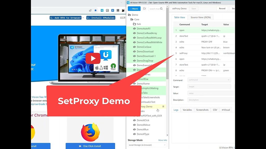
Task: Click the share icon in the browser toolbar
Action: click(x=90, y=10)
